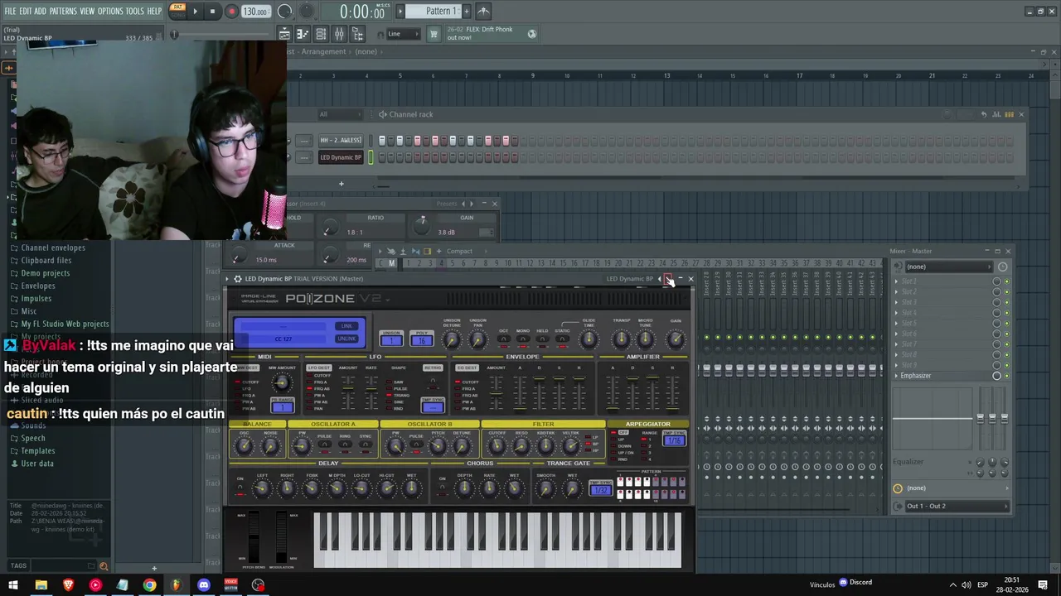1061x596 pixels.
Task: Click the Record button
Action: coord(231,12)
